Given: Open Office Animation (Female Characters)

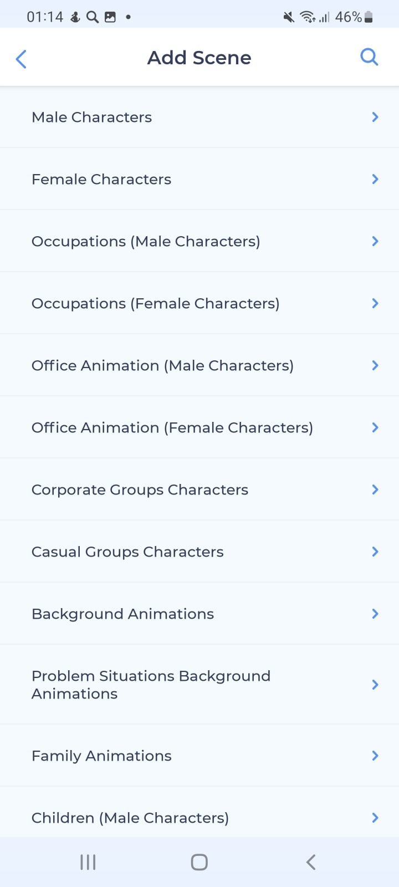Looking at the screenshot, I should [199, 427].
